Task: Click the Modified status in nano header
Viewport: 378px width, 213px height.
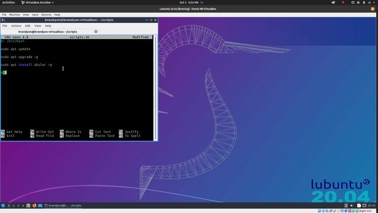Action: [141, 37]
